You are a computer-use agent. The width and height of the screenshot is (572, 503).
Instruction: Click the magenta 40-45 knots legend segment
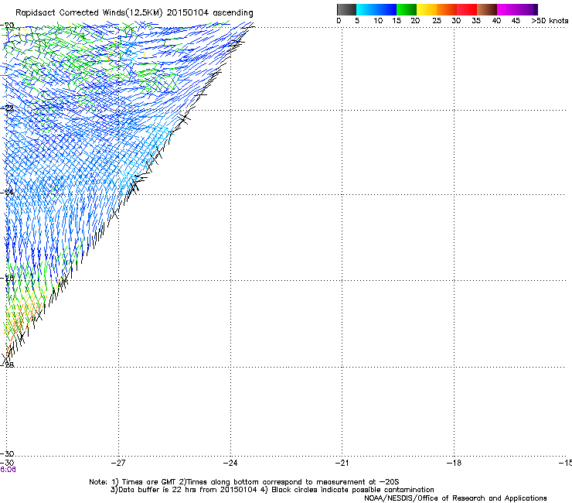coord(507,9)
